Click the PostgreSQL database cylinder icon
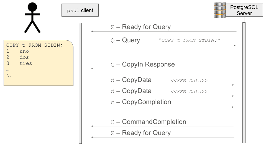Viewport: 266px width, 149px height. pos(219,10)
